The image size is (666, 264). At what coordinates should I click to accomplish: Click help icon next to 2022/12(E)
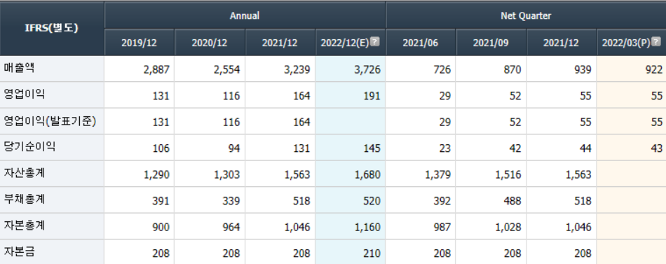point(374,41)
